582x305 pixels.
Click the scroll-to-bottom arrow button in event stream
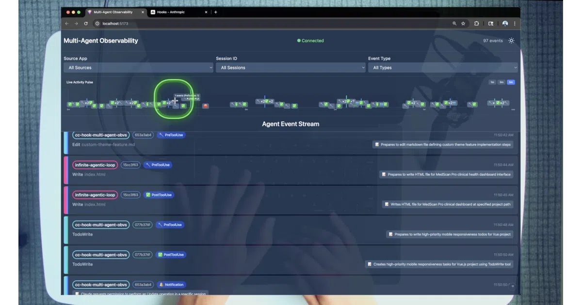(x=512, y=287)
